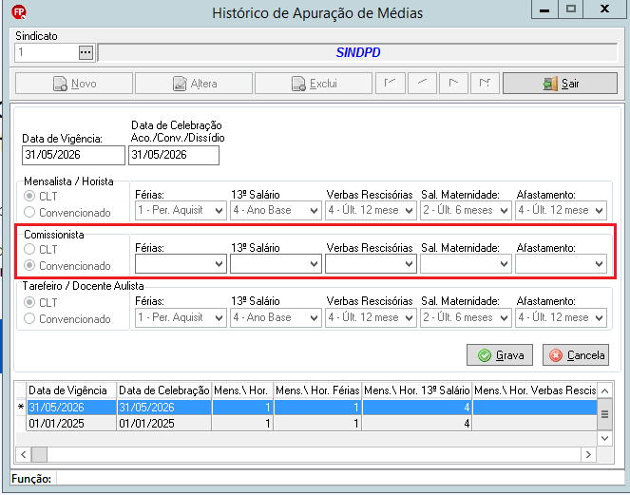Go to next record navigation arrow
Image resolution: width=630 pixels, height=495 pixels.
tap(453, 84)
